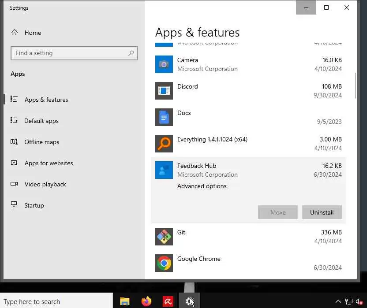Image resolution: width=367 pixels, height=308 pixels.
Task: Click Microsoft Corporation under Camera
Action: 207,69
